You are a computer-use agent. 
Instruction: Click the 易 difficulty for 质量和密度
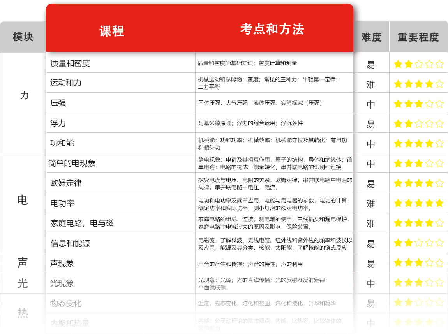coord(371,65)
